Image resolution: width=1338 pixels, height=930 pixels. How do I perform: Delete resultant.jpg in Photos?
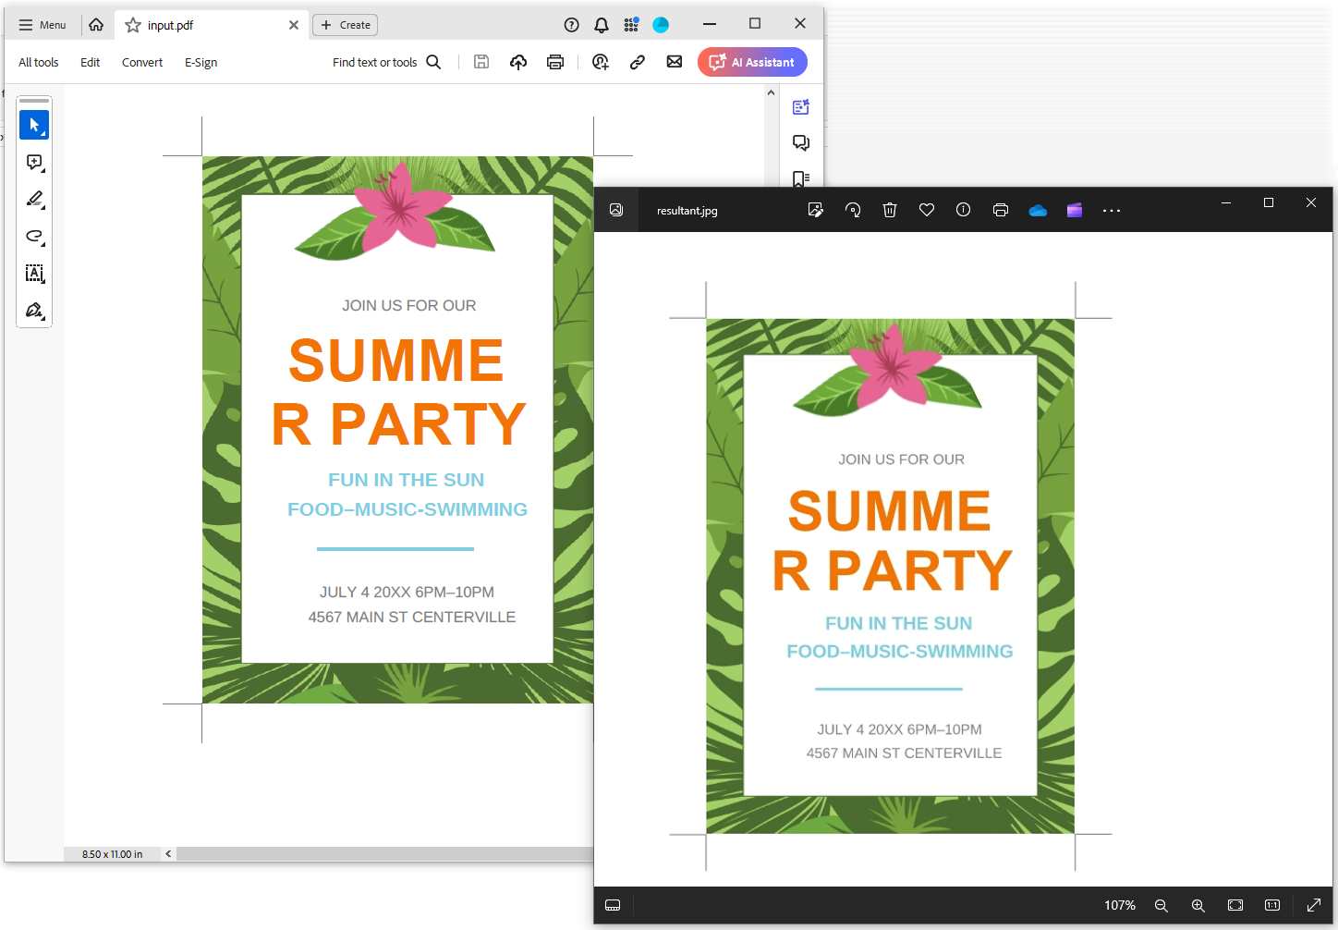click(890, 210)
